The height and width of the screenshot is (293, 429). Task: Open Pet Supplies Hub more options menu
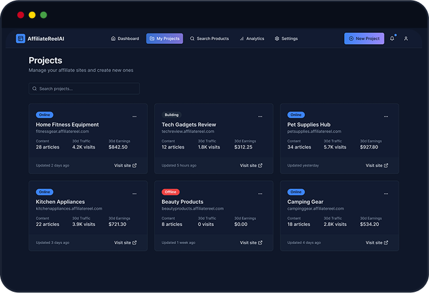pyautogui.click(x=386, y=116)
